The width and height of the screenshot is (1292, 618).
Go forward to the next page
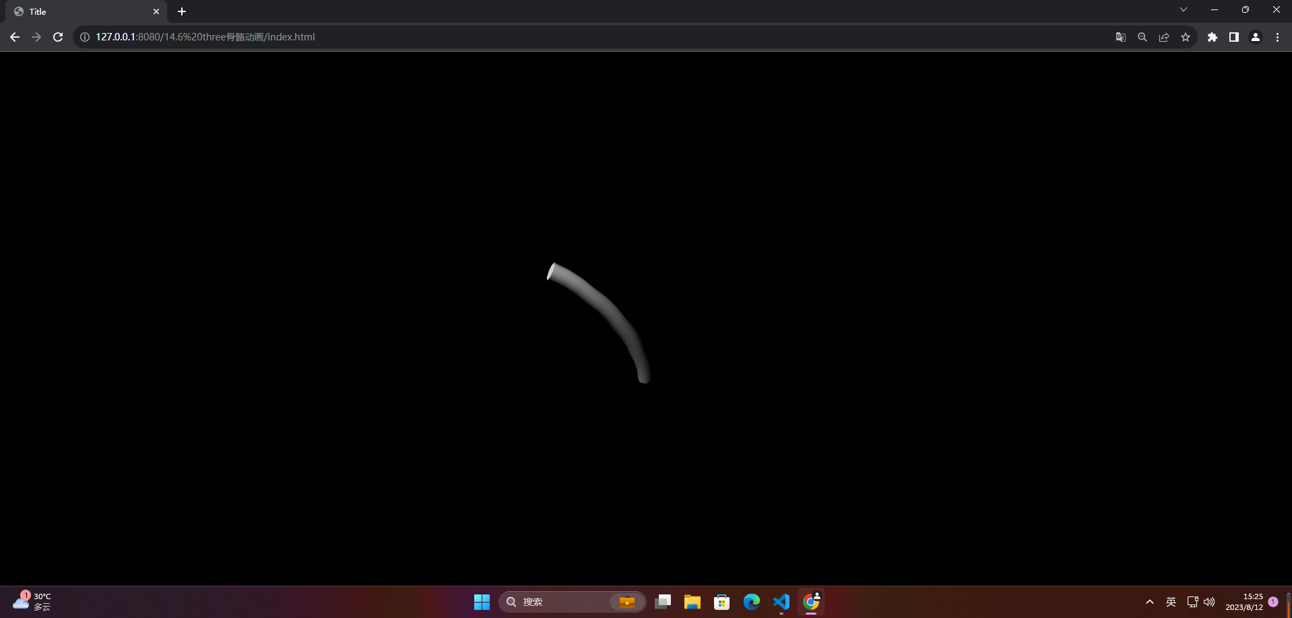pos(36,37)
